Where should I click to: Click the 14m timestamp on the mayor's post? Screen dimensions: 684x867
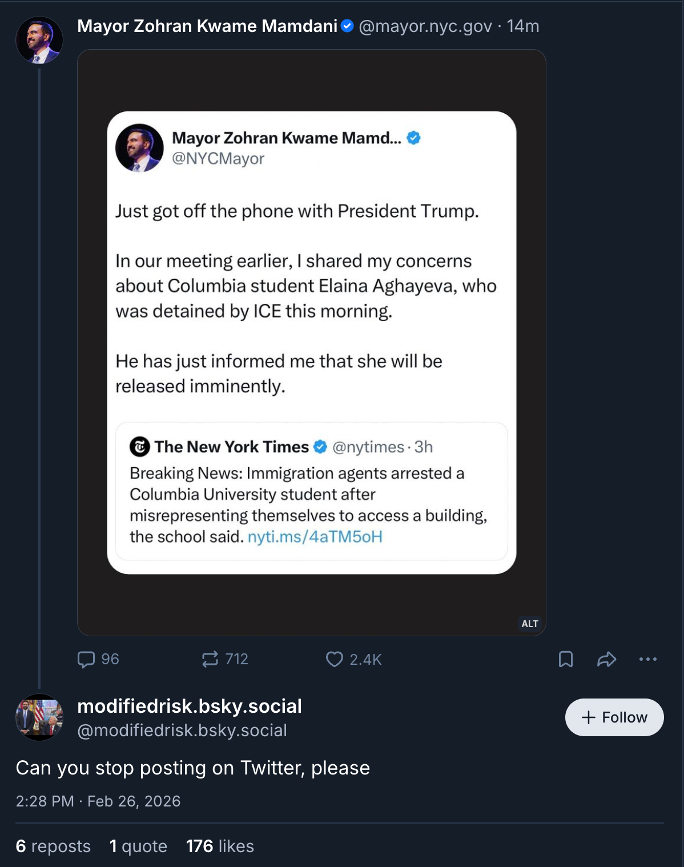pyautogui.click(x=523, y=26)
